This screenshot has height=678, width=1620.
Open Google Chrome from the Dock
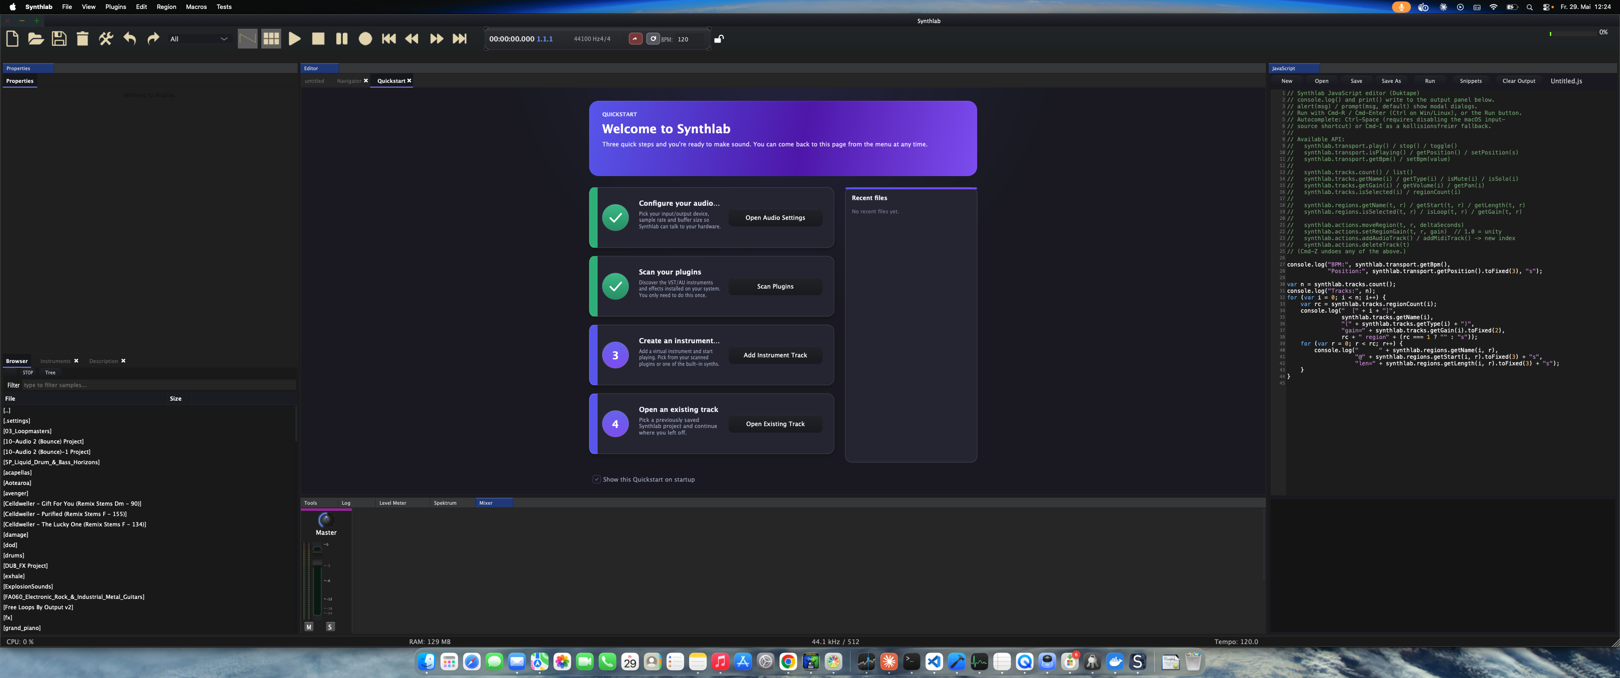pyautogui.click(x=788, y=662)
